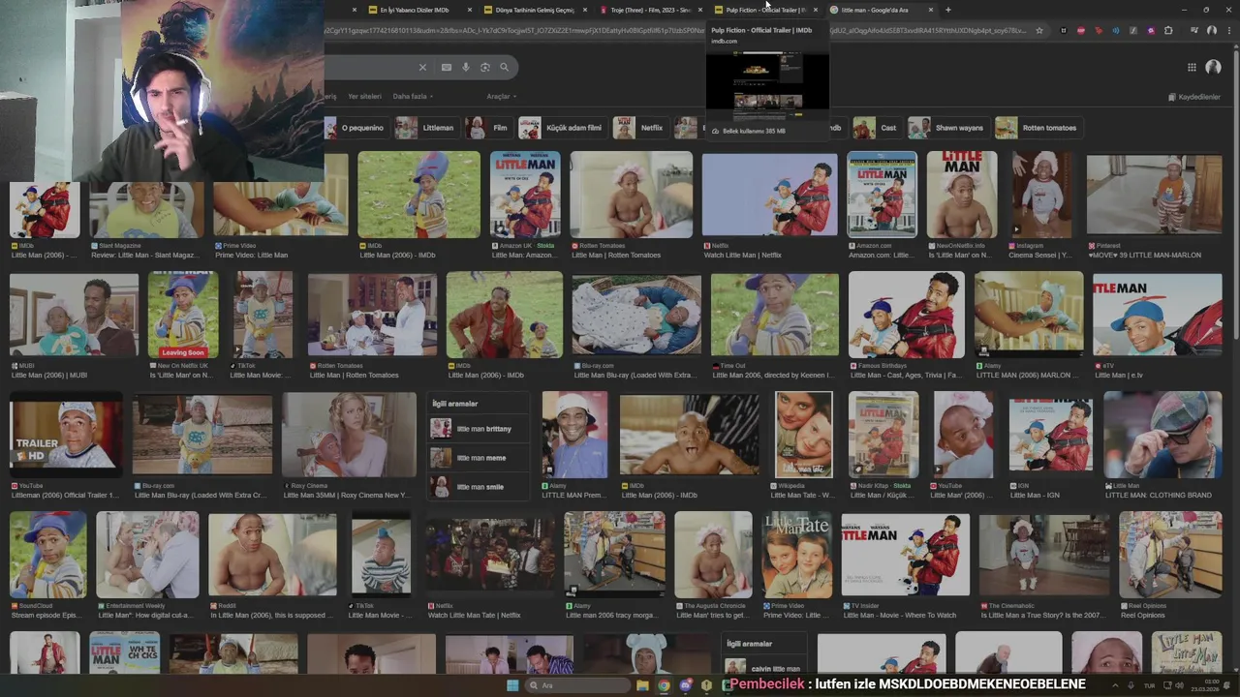Switch to 'Pulp Fiction - Official Trailer' tab
The width and height of the screenshot is (1240, 697).
(763, 10)
